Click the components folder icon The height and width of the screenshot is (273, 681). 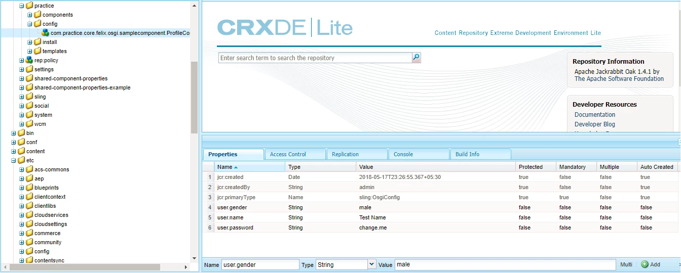coord(37,15)
